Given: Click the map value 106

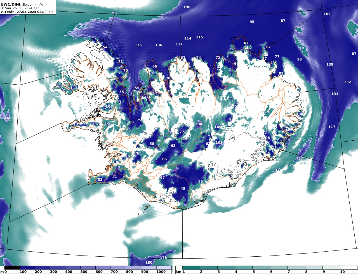Looking at the screenshot, I should (95, 124).
